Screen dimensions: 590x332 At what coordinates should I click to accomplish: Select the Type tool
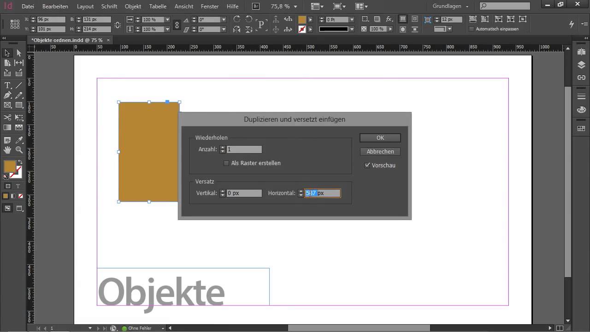[7, 86]
